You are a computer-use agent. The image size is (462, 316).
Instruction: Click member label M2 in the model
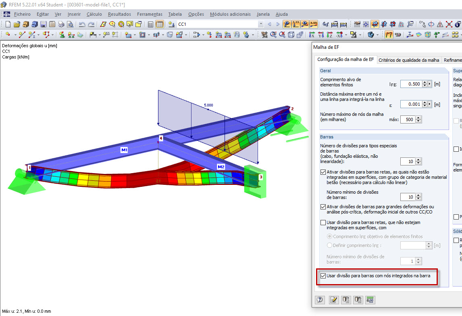click(221, 167)
